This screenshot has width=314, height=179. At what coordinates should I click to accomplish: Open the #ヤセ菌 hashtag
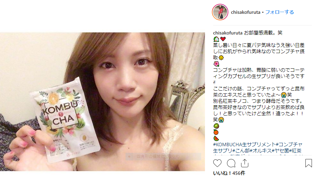(x=280, y=151)
